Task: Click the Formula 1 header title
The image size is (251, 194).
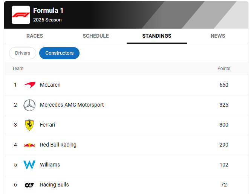Action: click(48, 11)
